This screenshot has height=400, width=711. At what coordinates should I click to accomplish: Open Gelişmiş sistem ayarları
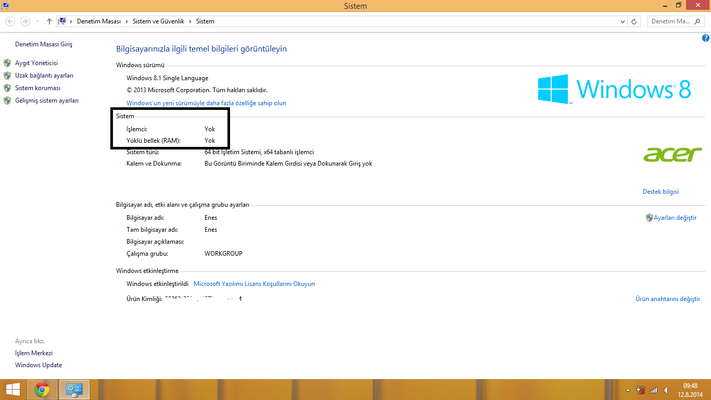47,101
